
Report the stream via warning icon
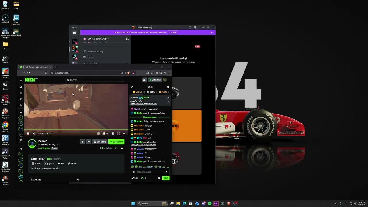(122, 148)
